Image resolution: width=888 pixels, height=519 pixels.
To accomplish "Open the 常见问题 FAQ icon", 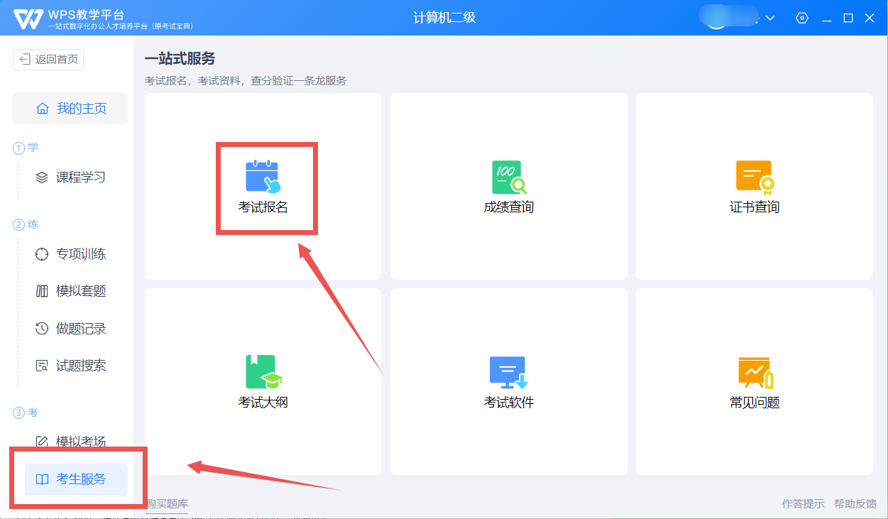I will point(754,373).
